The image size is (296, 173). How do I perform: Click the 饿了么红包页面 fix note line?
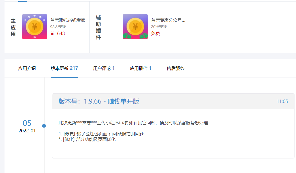pos(101,134)
